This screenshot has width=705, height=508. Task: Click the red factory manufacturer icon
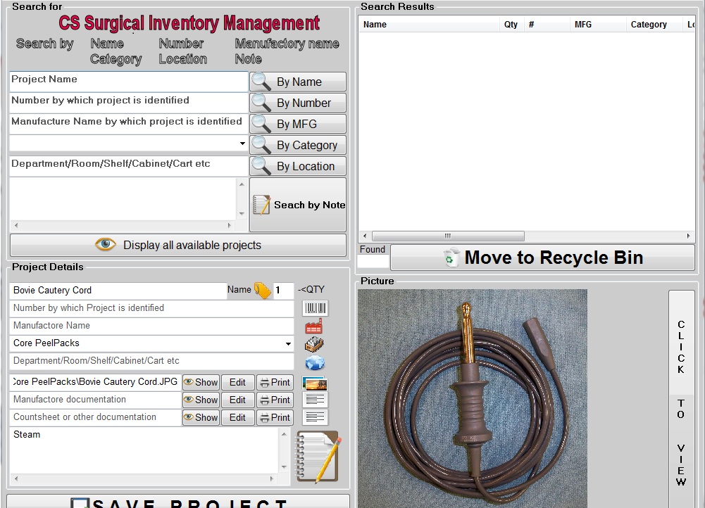coord(314,326)
